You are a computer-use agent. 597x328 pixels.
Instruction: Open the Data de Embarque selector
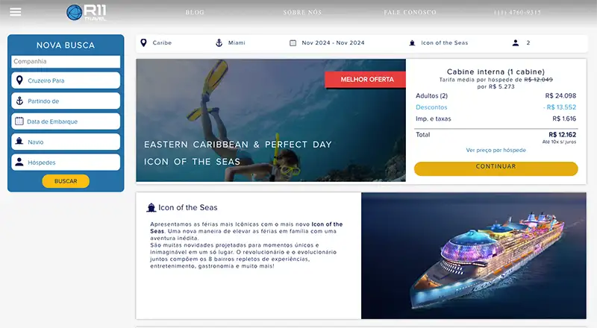coord(66,122)
